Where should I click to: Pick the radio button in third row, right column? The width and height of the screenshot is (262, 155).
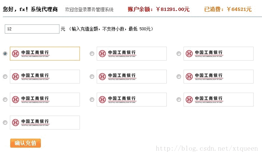[179, 100]
